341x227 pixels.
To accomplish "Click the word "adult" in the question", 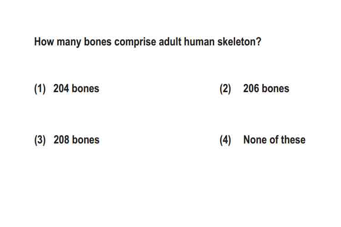I will [170, 41].
